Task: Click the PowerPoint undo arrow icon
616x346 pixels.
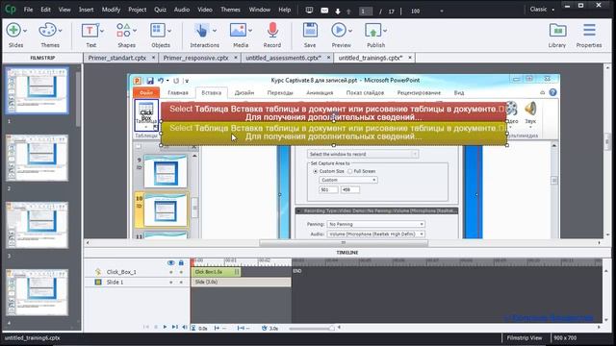Action: [161, 81]
